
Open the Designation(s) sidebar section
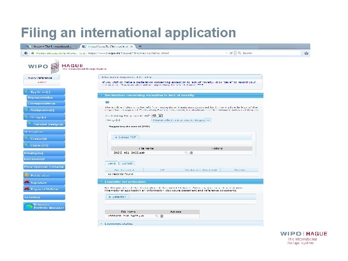click(44, 110)
